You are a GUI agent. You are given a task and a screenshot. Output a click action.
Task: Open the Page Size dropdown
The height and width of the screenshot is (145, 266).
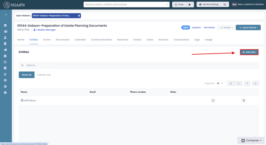tap(220, 84)
